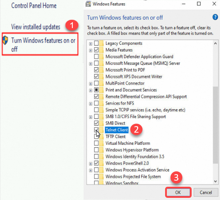
Task: Select the TFTP Client row label
Action: click(x=116, y=137)
